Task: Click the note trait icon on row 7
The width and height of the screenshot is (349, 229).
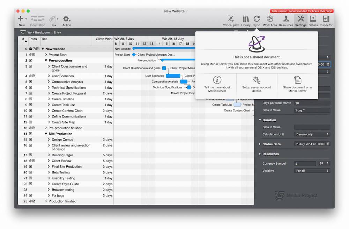Action: pyautogui.click(x=30, y=93)
